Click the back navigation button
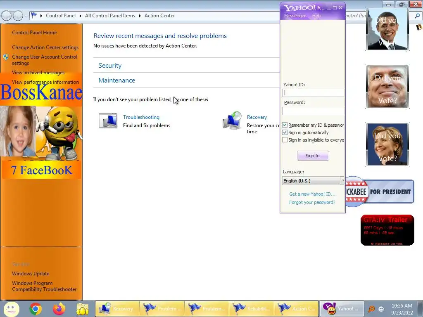This screenshot has width=423, height=317. 7,16
